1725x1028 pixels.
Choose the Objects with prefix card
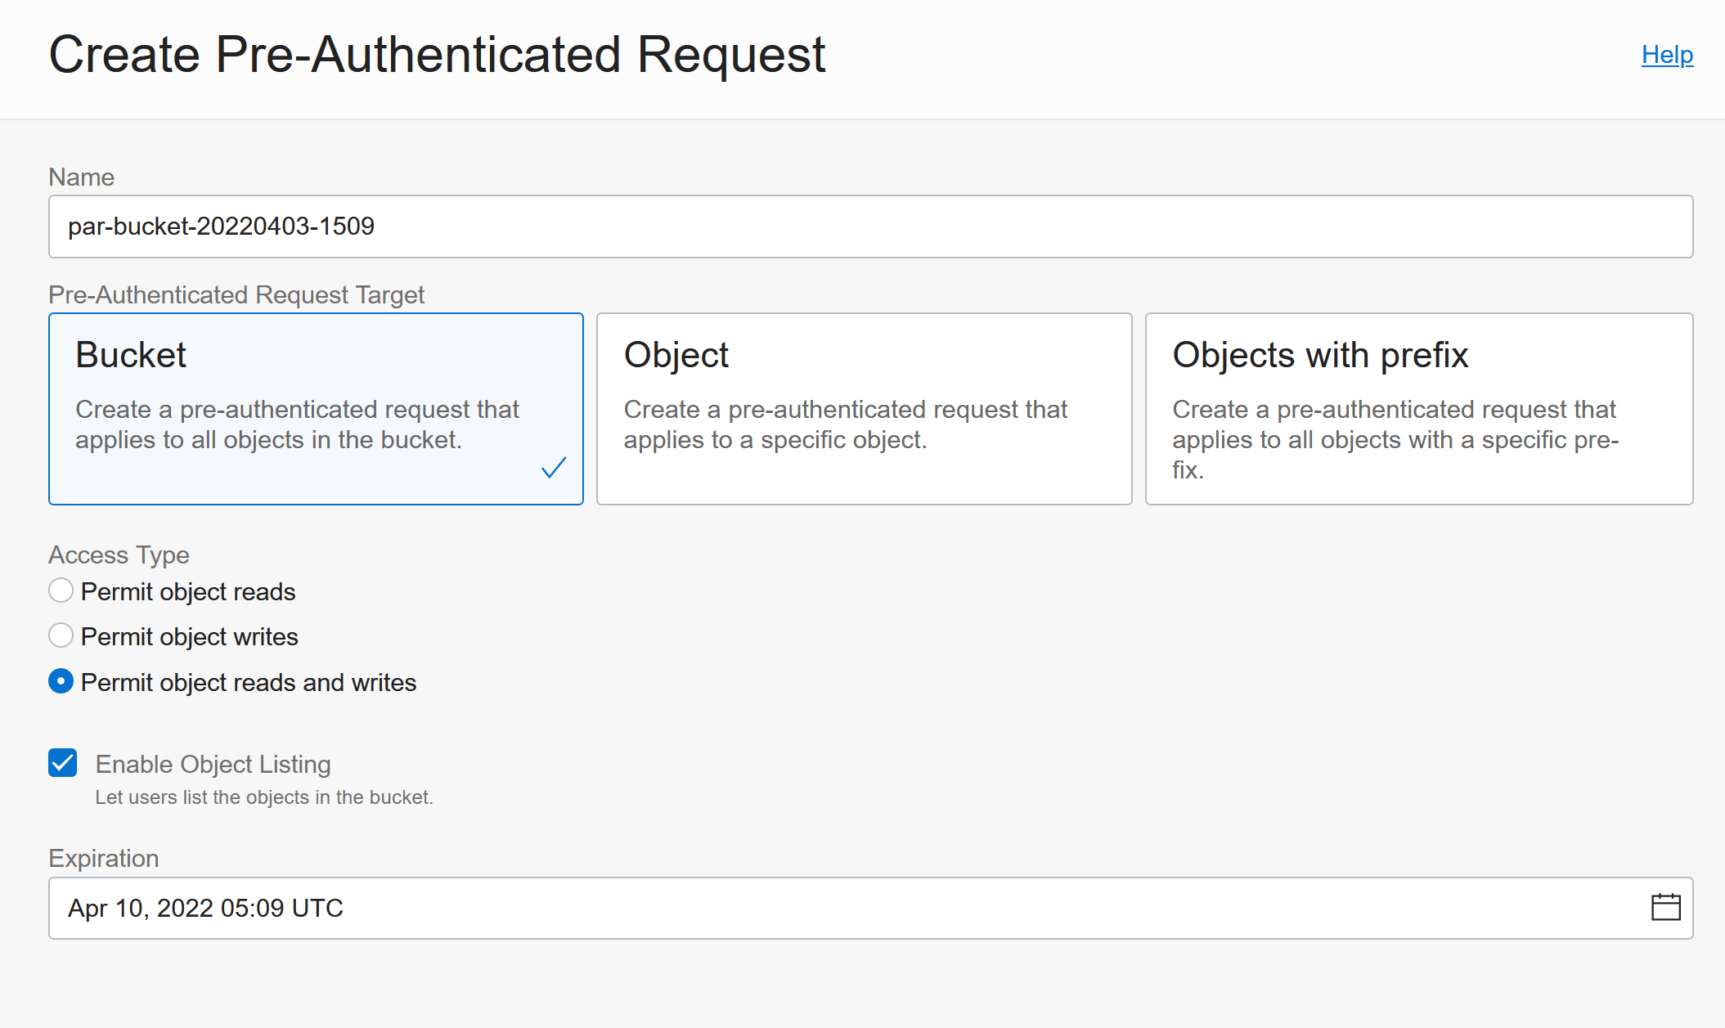coord(1418,409)
